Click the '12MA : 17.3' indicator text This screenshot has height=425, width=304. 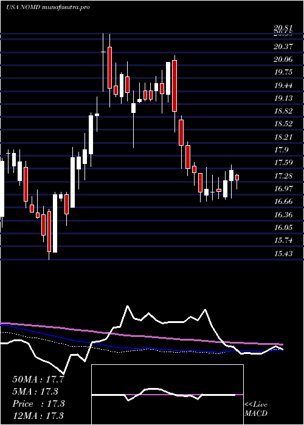pyautogui.click(x=38, y=415)
